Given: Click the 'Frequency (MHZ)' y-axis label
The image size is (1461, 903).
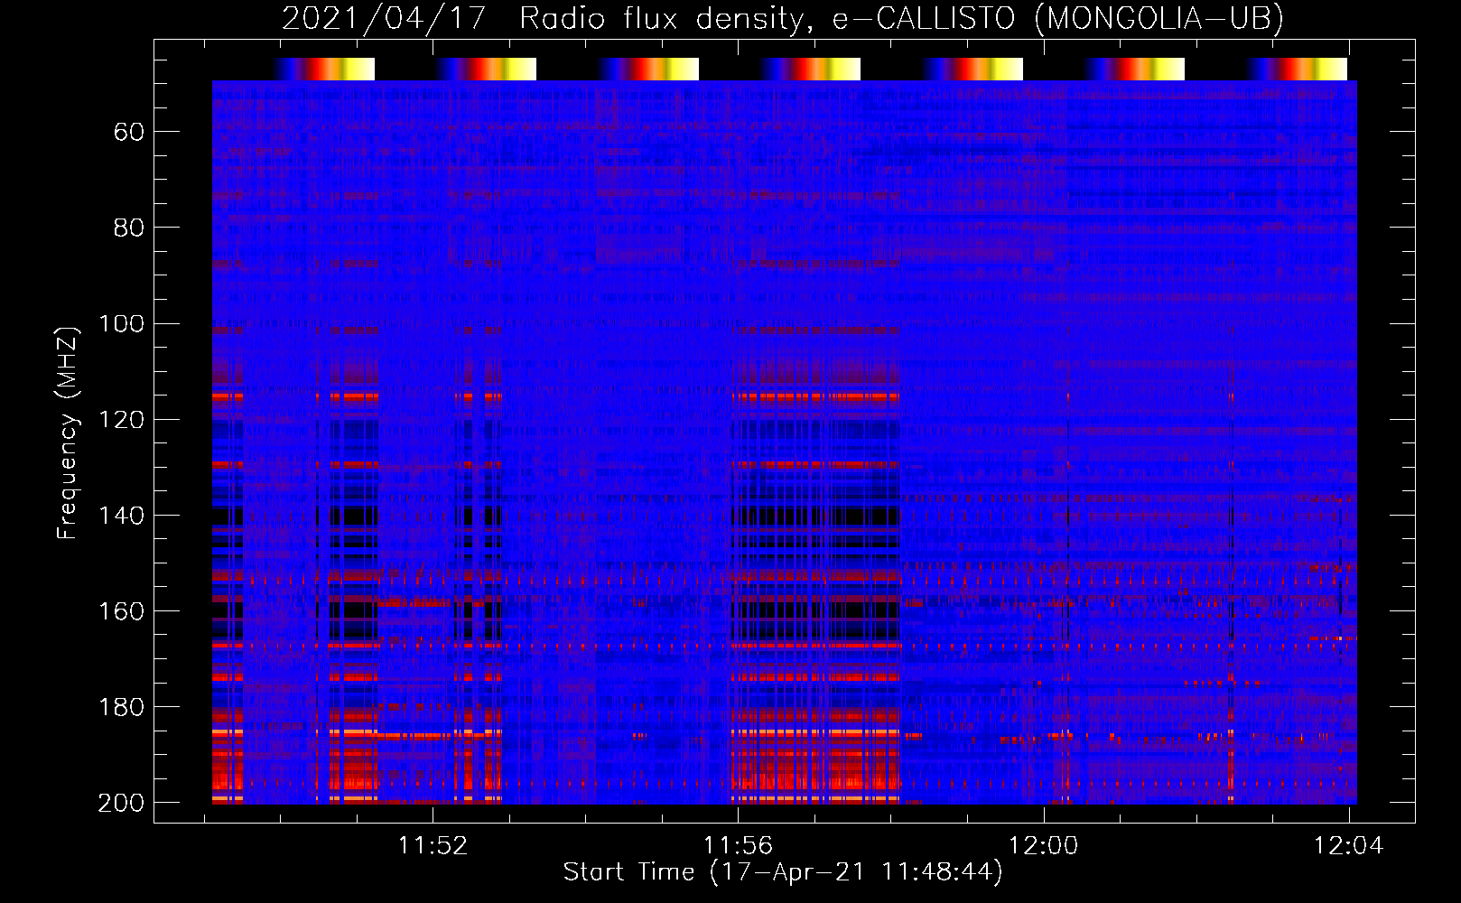Looking at the screenshot, I should click(x=68, y=433).
